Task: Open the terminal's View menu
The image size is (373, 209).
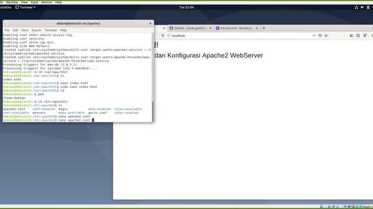Action: [x=24, y=30]
